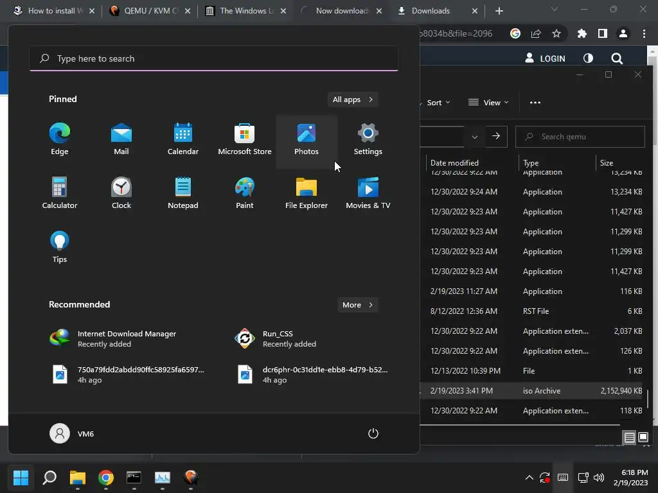Open Chrome tab search chevron
The width and height of the screenshot is (658, 493).
click(555, 9)
